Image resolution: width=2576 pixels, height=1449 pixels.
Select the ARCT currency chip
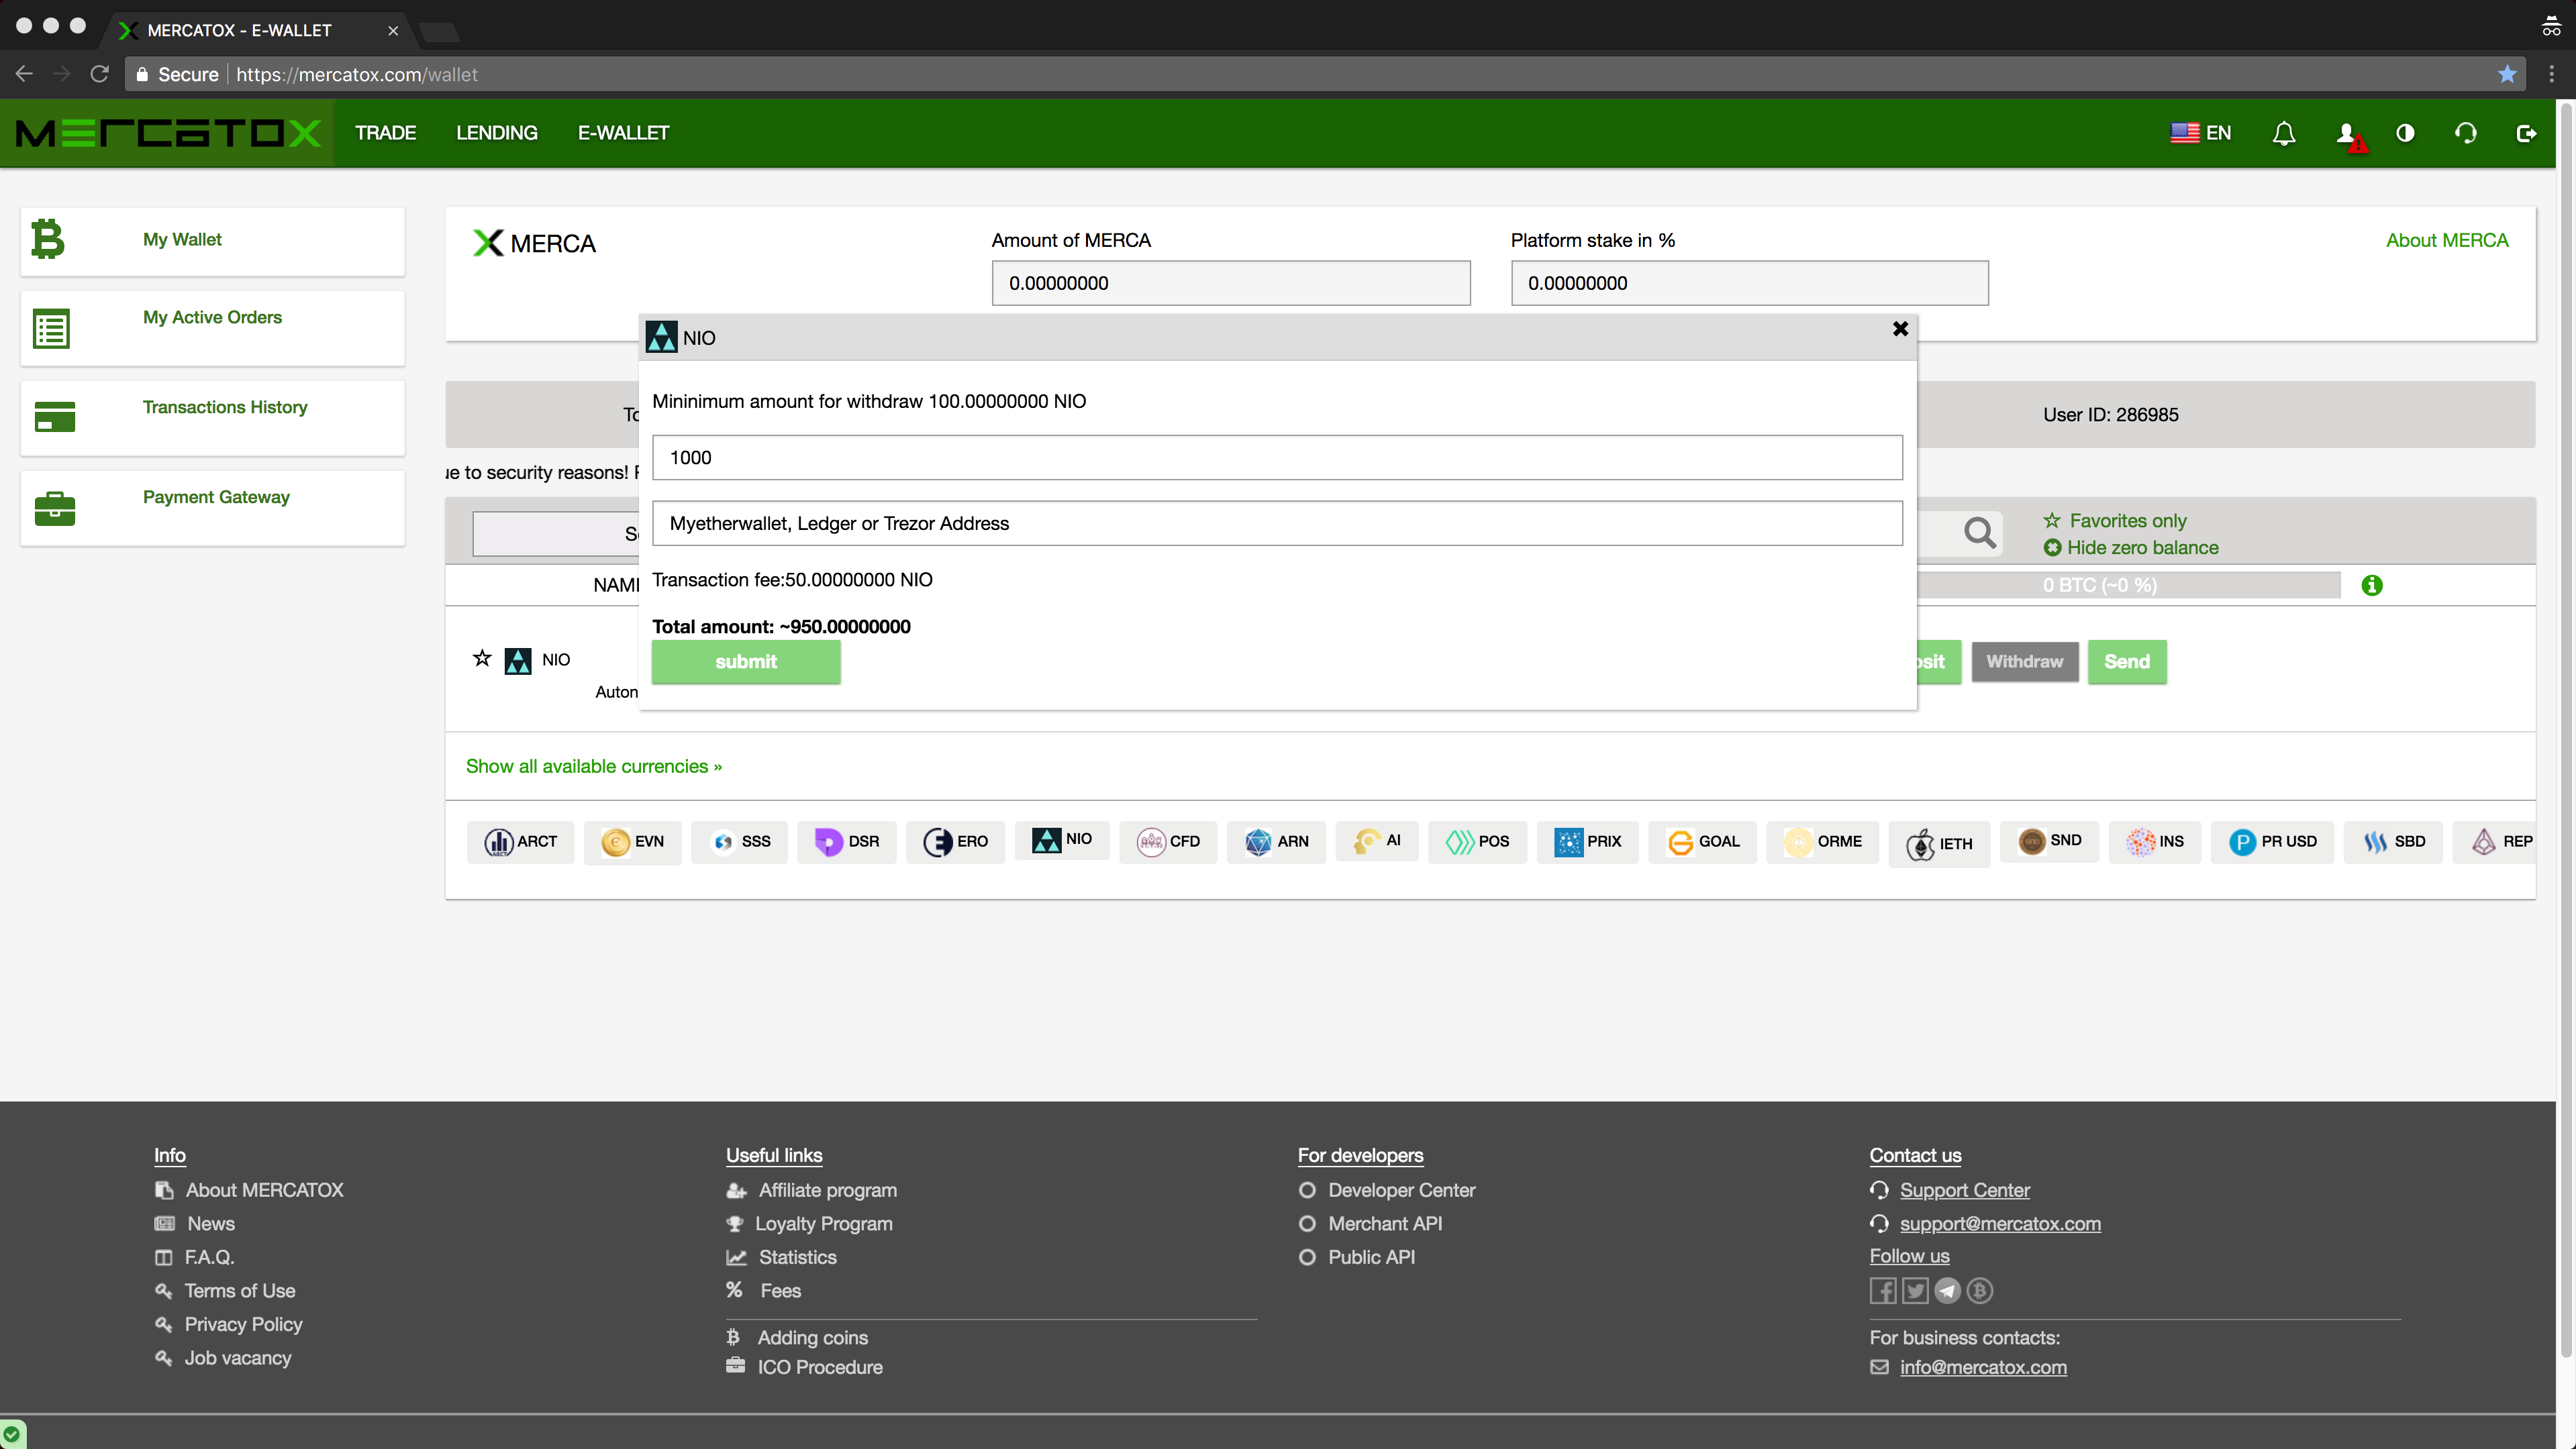pyautogui.click(x=521, y=841)
